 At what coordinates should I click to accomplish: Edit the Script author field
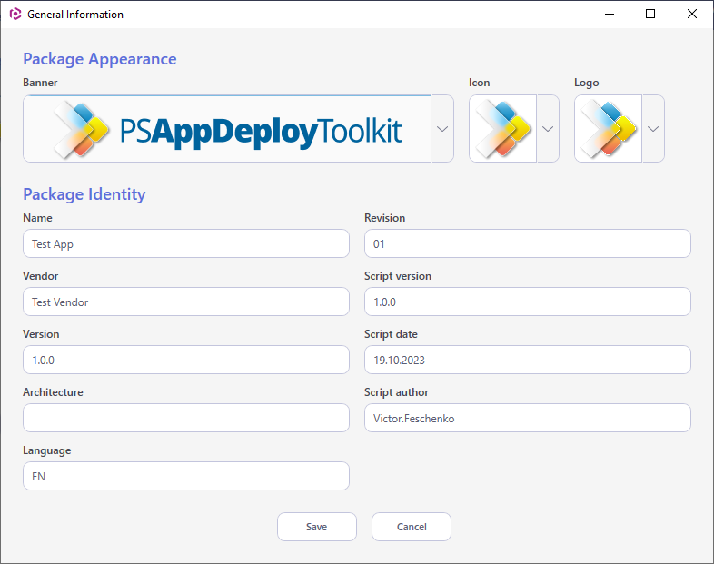tap(528, 418)
